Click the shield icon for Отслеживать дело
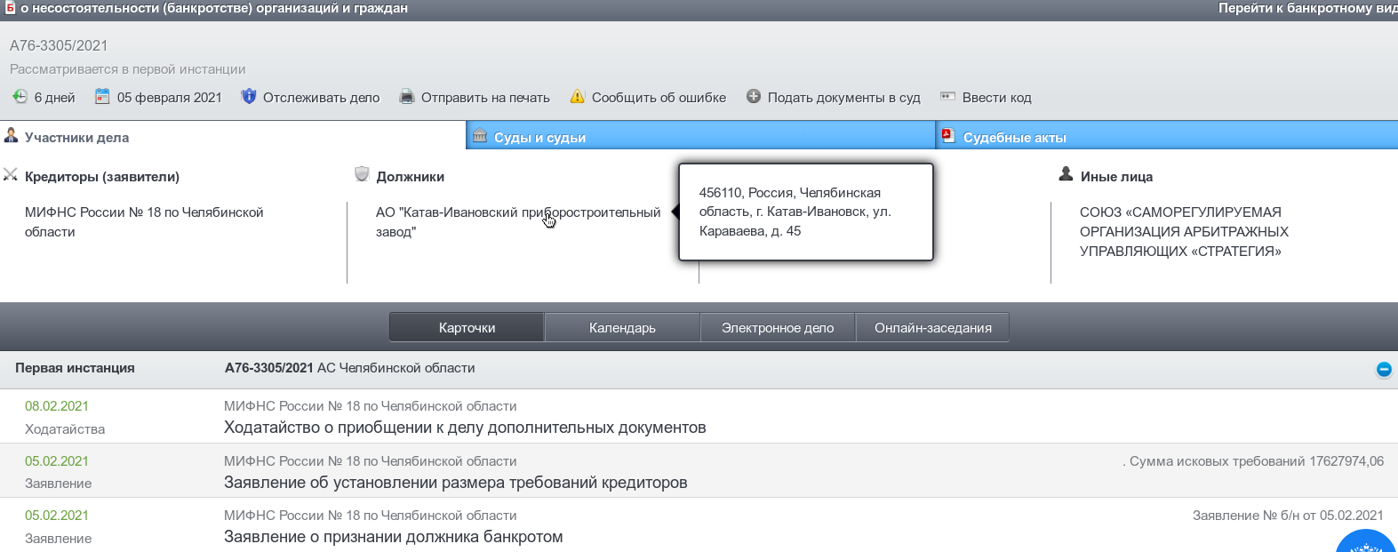The image size is (1398, 552). (x=249, y=97)
